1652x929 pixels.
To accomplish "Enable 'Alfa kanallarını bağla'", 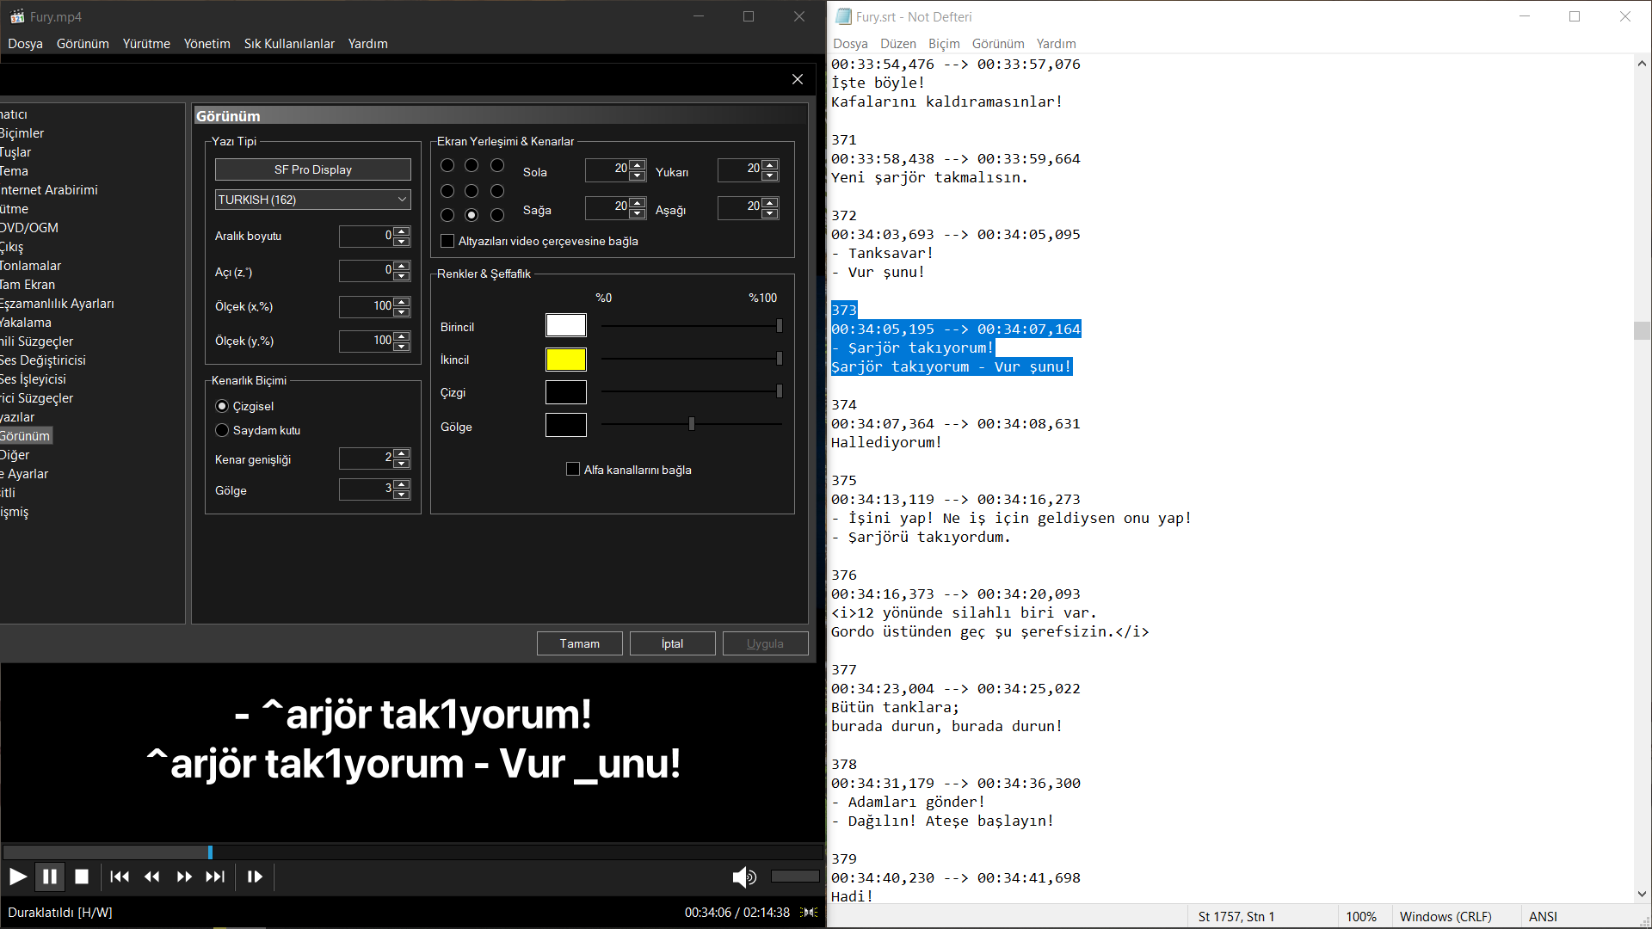I will coord(573,469).
